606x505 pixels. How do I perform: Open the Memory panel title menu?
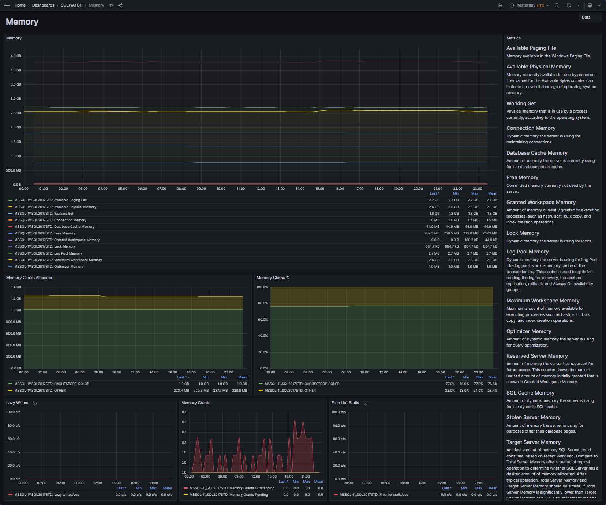tap(14, 38)
